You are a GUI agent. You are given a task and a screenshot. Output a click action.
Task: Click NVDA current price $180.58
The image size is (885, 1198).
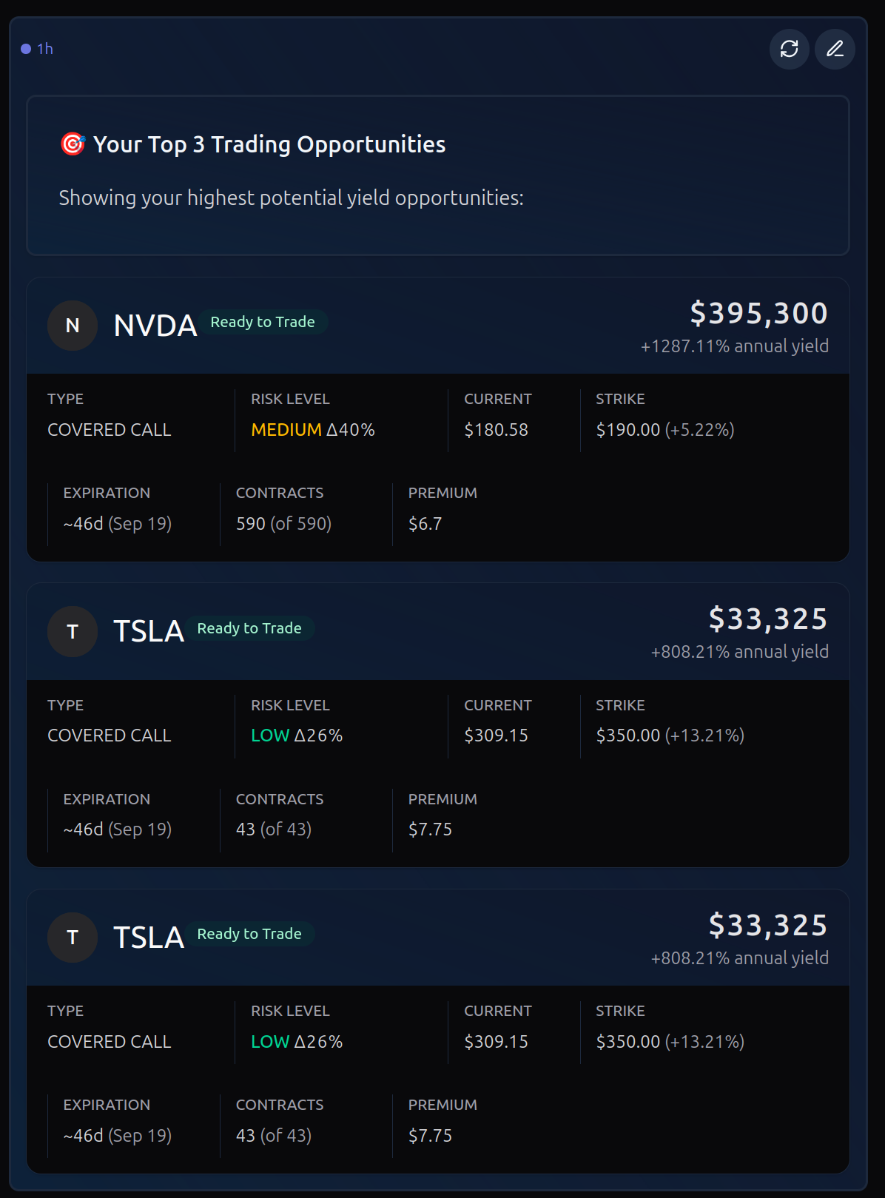[x=496, y=430]
